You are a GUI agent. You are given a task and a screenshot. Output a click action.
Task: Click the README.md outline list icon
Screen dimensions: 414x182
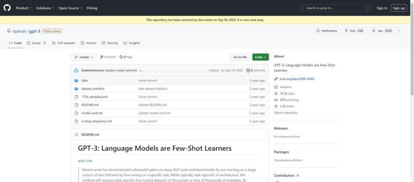pyautogui.click(x=76, y=135)
